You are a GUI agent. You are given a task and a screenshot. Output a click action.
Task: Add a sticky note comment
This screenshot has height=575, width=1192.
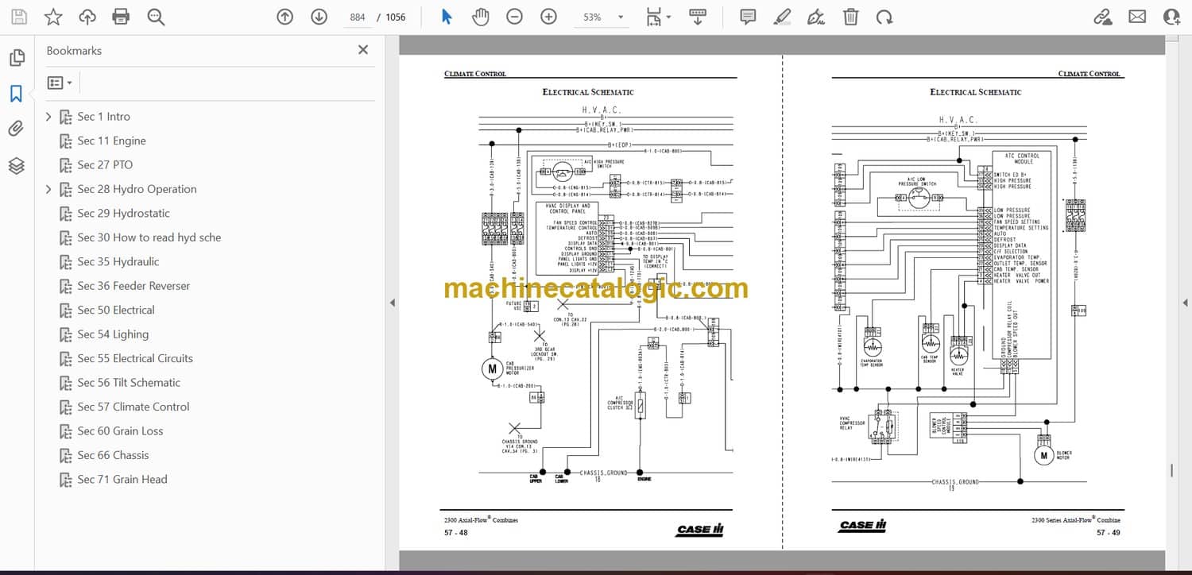(x=748, y=17)
